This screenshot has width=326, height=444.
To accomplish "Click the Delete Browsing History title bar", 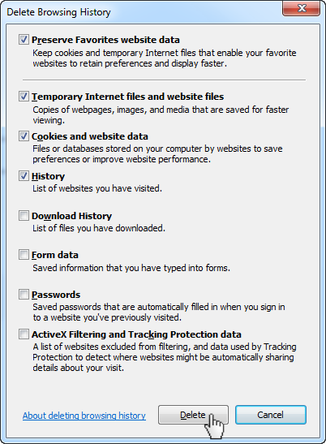I will click(141, 12).
